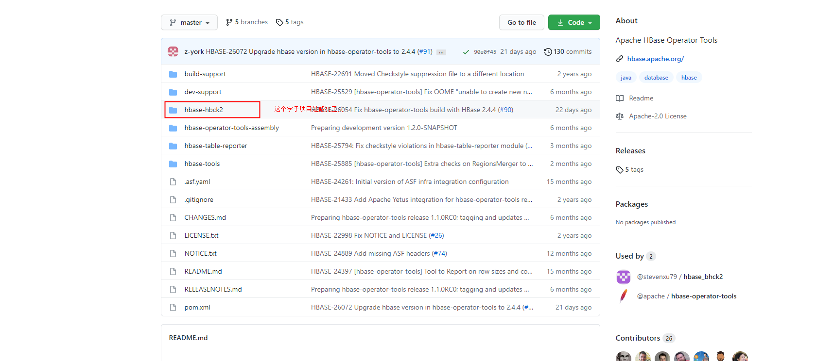Select the database topic tag

click(x=656, y=78)
